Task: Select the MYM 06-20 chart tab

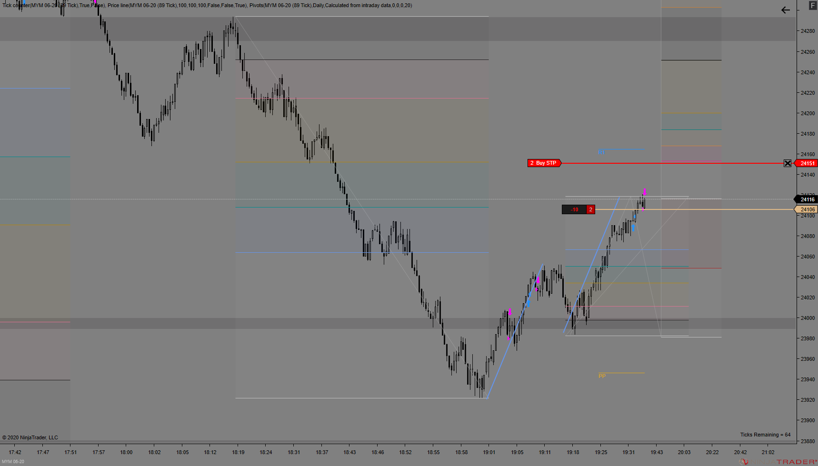Action: tap(13, 462)
